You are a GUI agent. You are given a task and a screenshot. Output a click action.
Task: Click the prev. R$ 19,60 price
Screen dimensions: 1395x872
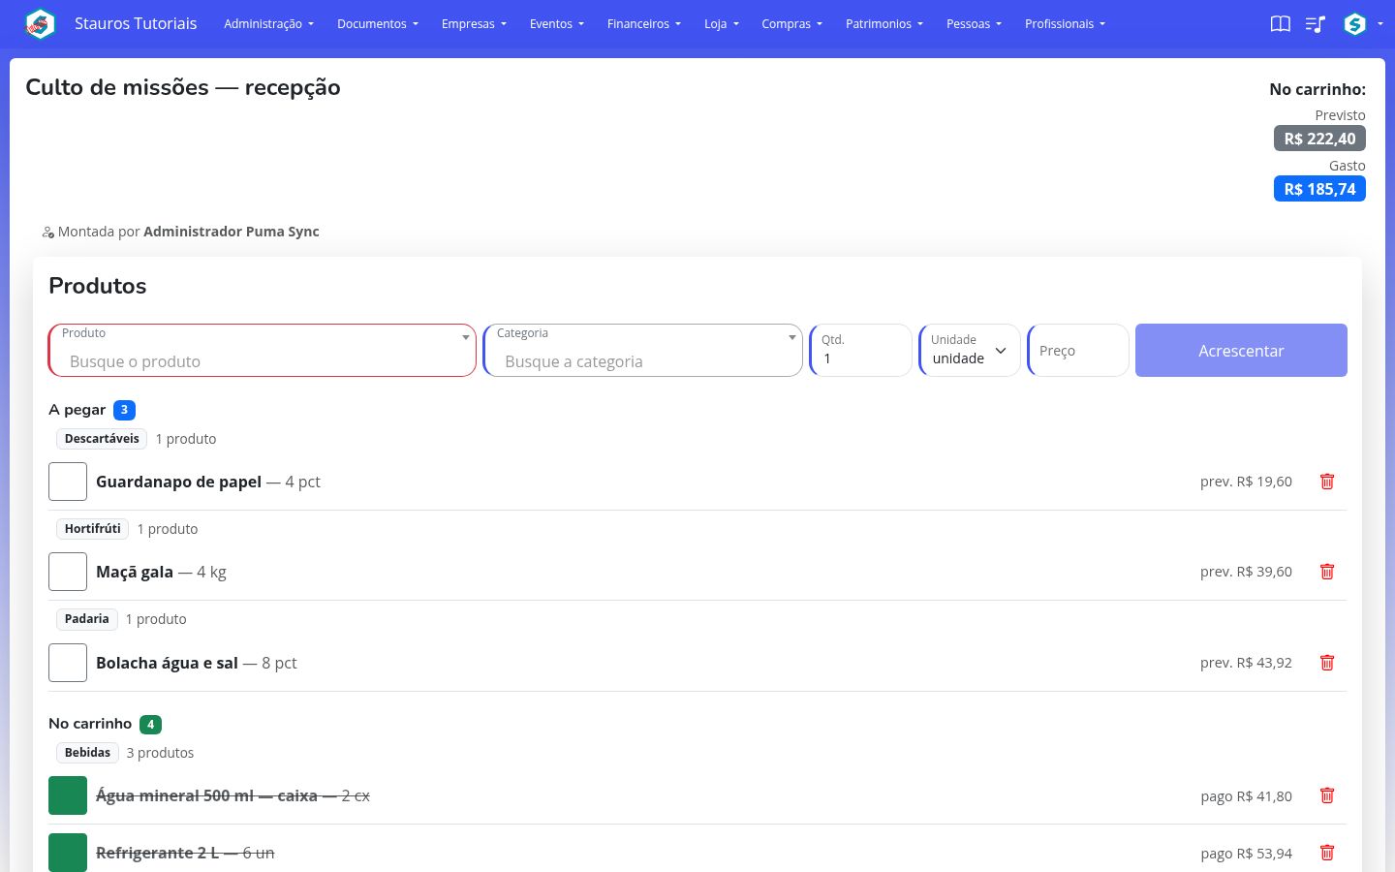[x=1246, y=482]
